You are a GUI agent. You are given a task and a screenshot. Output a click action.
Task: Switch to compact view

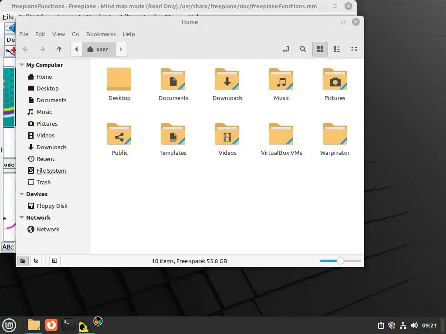click(354, 49)
